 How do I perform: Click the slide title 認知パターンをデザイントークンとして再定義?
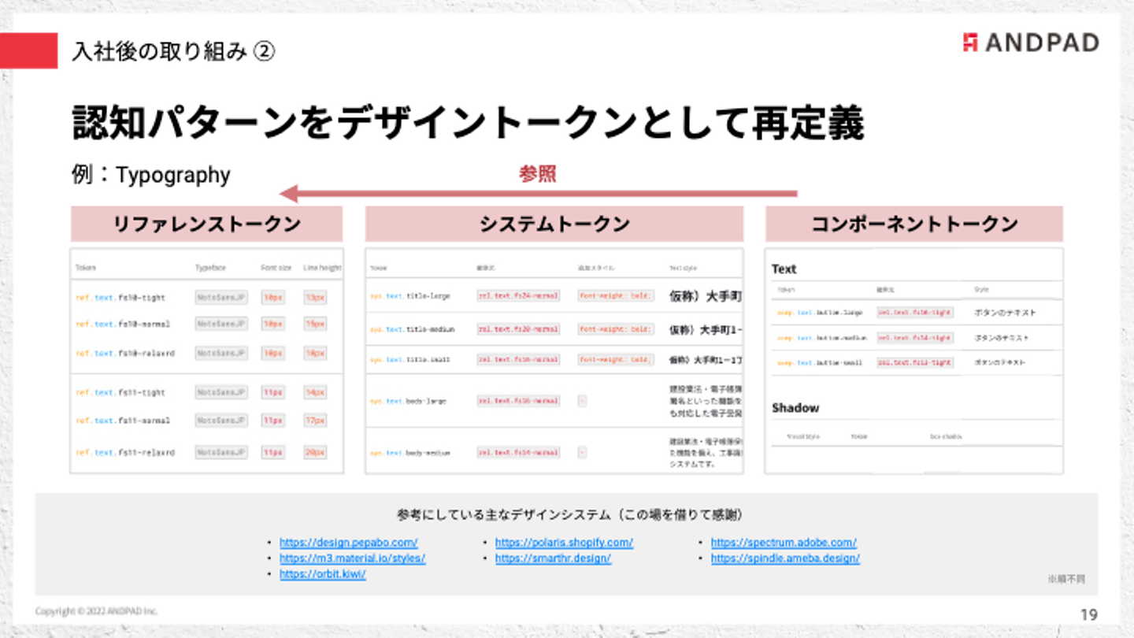[x=468, y=124]
